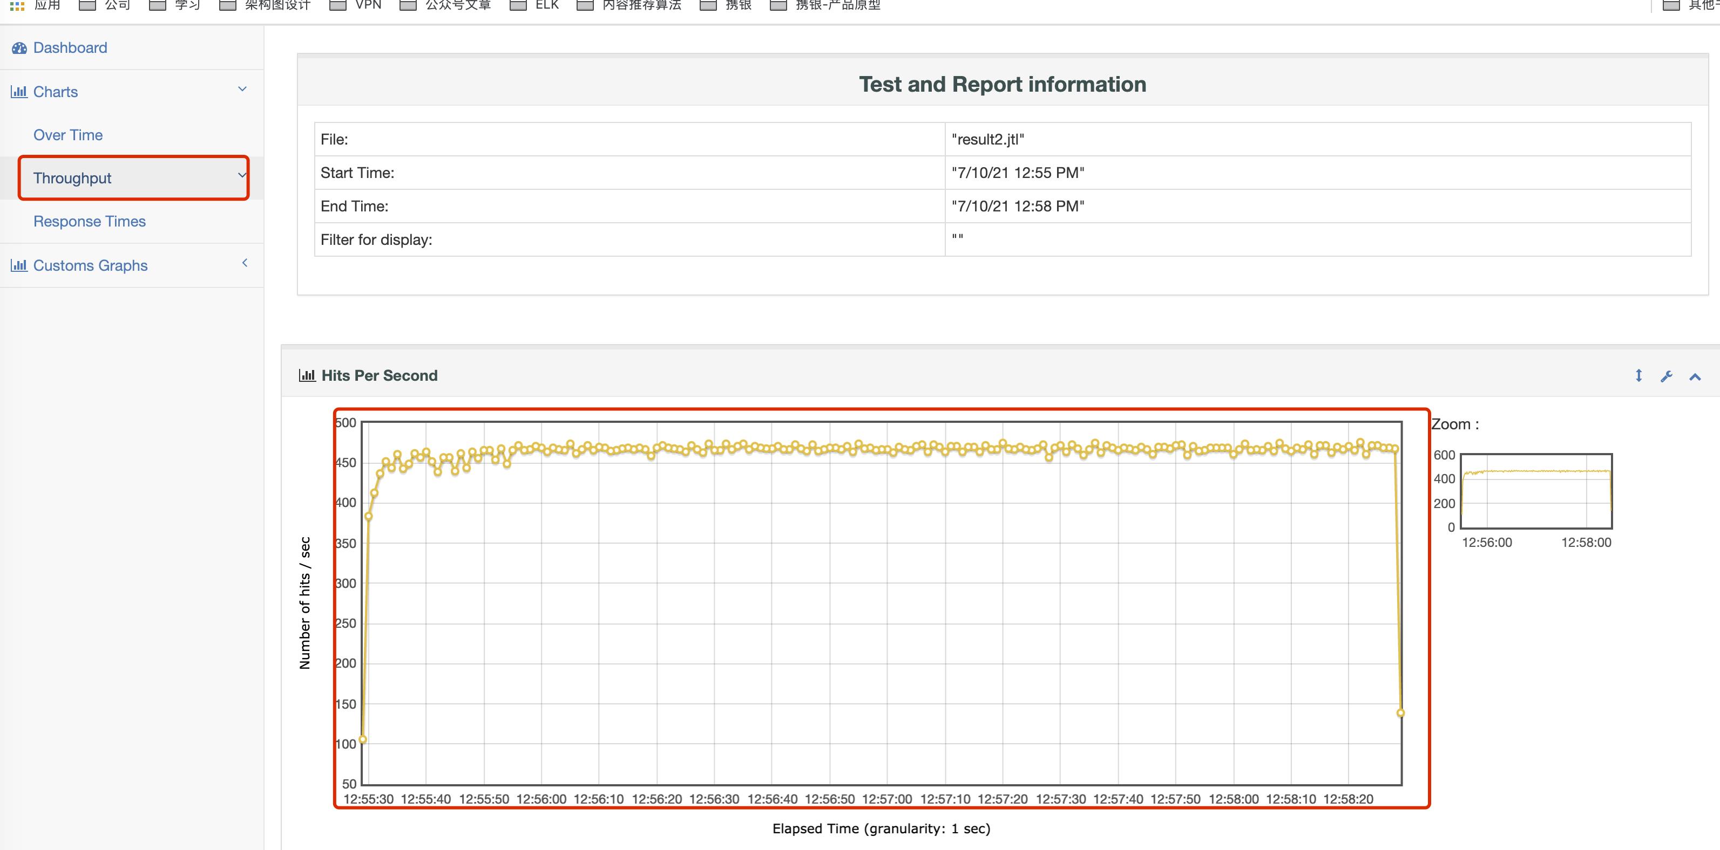Collapse the Charts chevron arrow
This screenshot has width=1720, height=850.
tap(242, 89)
